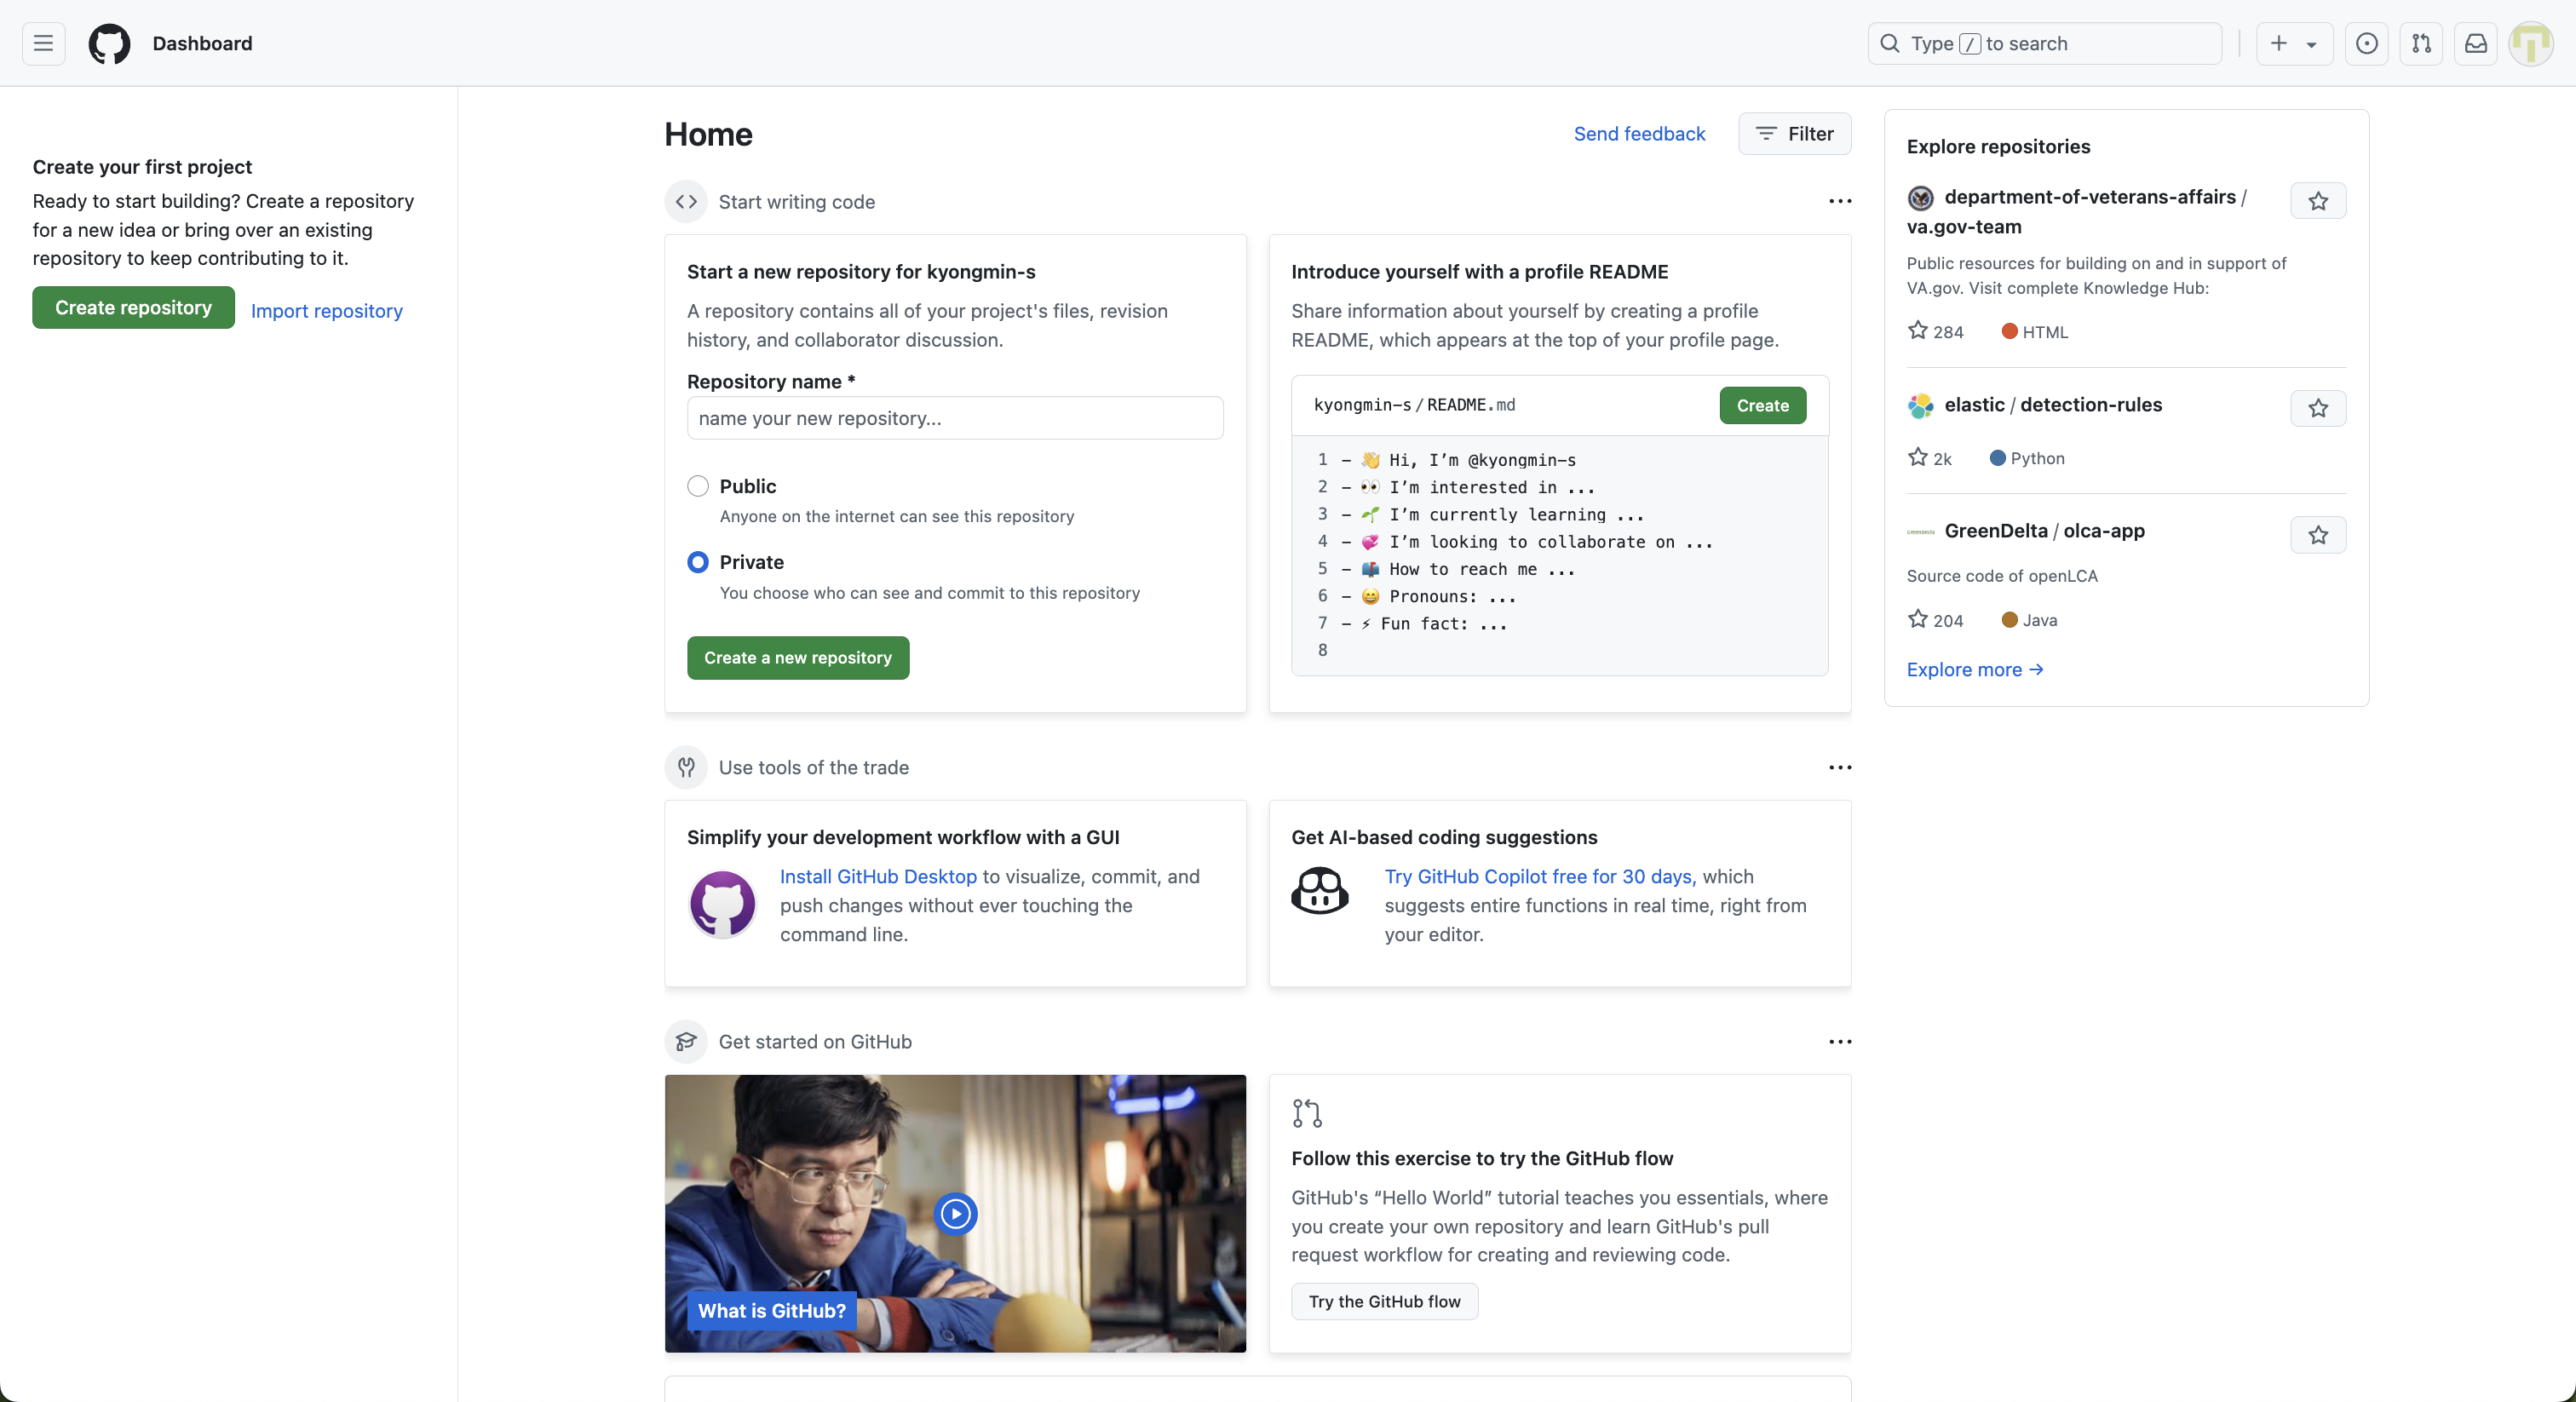Open Start writing code options menu
This screenshot has width=2576, height=1402.
click(x=1840, y=201)
